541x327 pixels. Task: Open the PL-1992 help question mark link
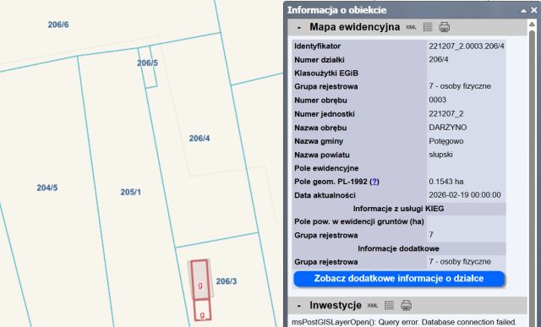click(x=374, y=182)
